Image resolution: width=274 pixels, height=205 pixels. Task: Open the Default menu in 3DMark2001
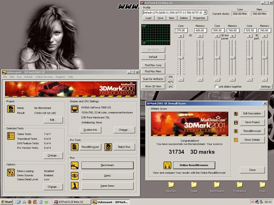pos(28,77)
